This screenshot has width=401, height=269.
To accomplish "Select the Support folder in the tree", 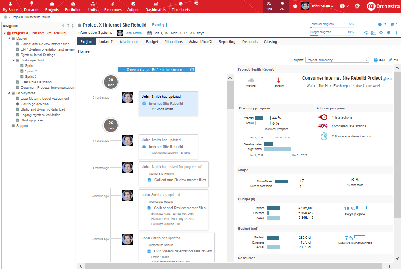I will tap(22, 126).
